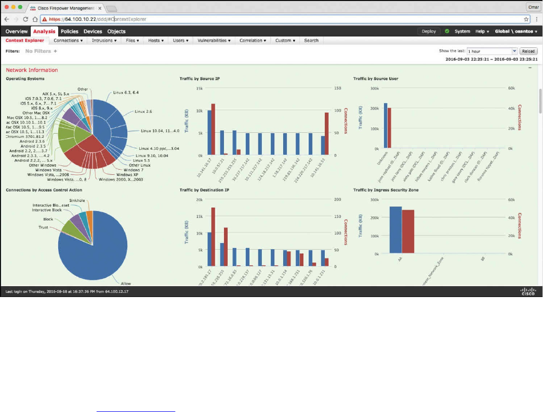Image resolution: width=543 pixels, height=412 pixels.
Task: Open the System menu
Action: 462,31
